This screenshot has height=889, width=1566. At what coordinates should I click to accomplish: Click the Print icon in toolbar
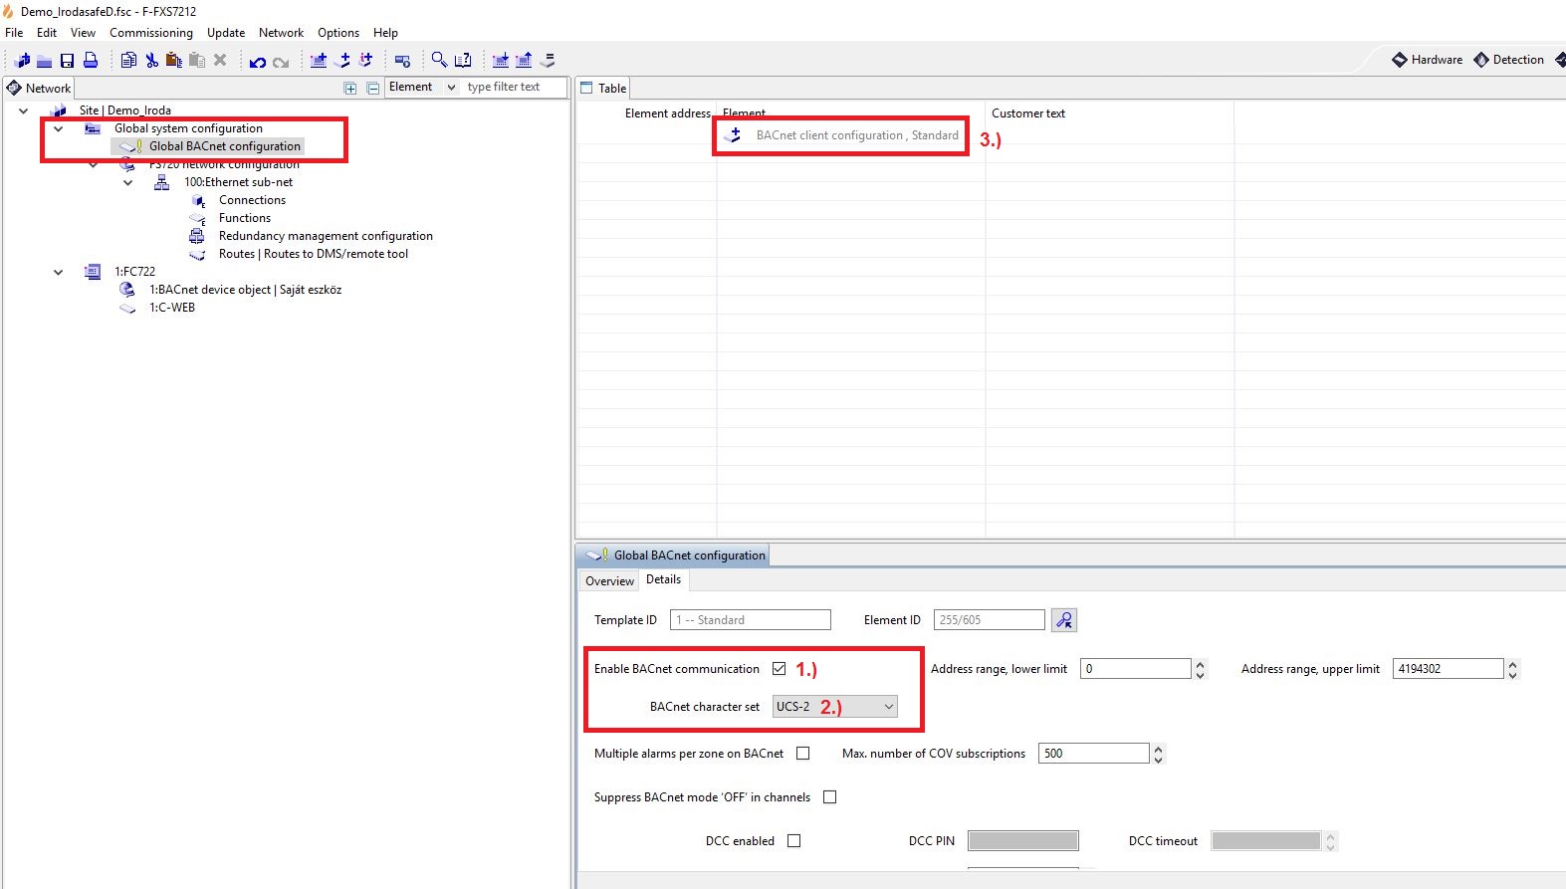pos(91,61)
